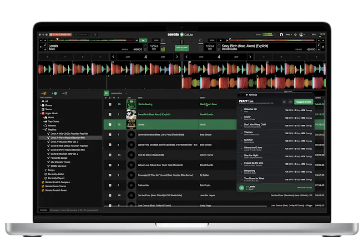Toggle SYNC on deck 1
The height and width of the screenshot is (239, 364).
(156, 40)
